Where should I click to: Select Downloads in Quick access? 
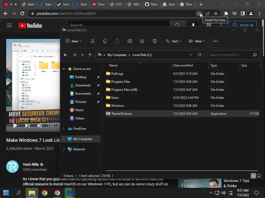click(83, 85)
